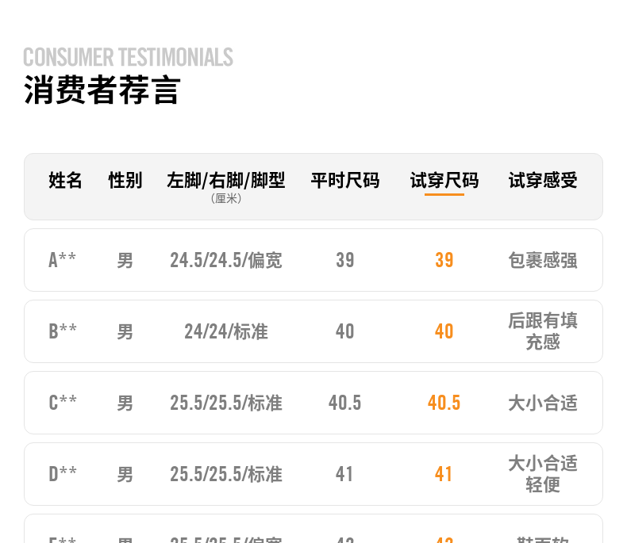Click the "后跟有填充感" feedback text
The width and height of the screenshot is (627, 543).
point(543,331)
